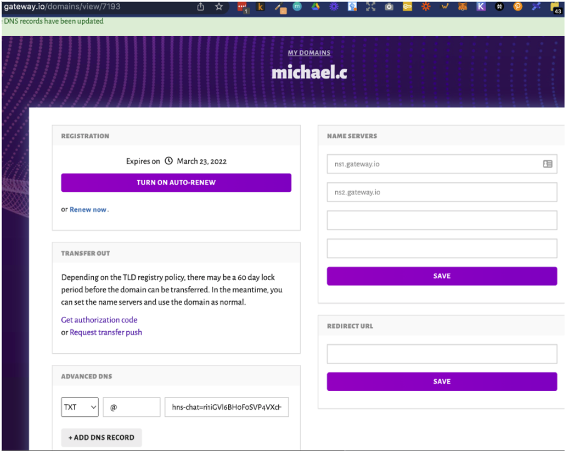Open the camera screenshot extension icon

click(x=389, y=7)
